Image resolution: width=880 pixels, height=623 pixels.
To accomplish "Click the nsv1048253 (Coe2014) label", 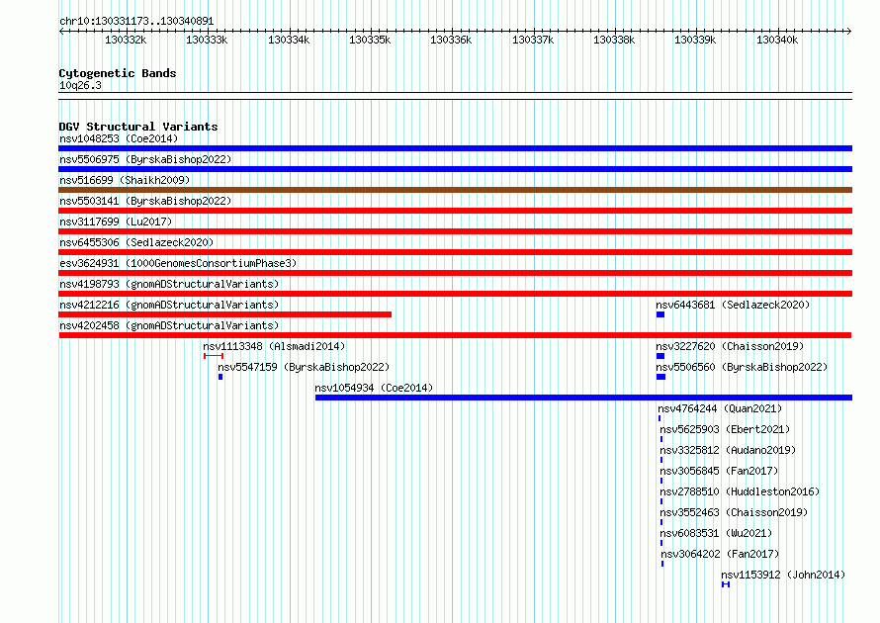I will click(119, 138).
